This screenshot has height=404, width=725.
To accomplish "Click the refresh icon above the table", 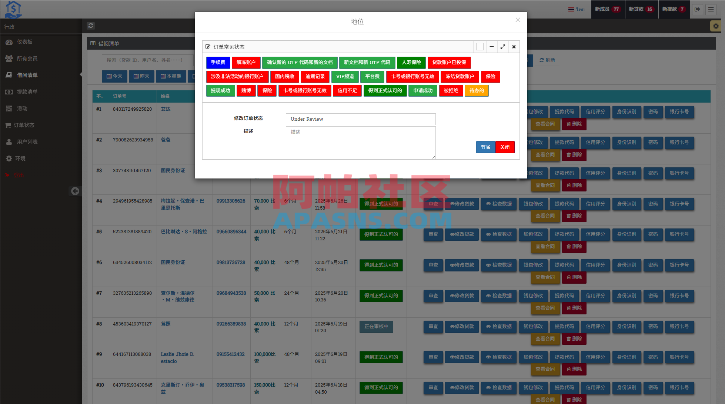I will 91,26.
